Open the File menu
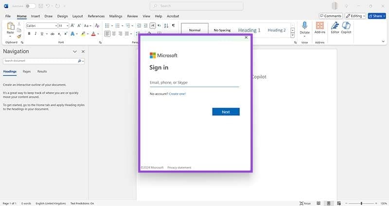 8,16
